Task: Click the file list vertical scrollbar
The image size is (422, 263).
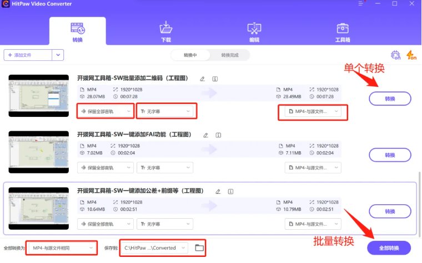Action: [x=419, y=204]
